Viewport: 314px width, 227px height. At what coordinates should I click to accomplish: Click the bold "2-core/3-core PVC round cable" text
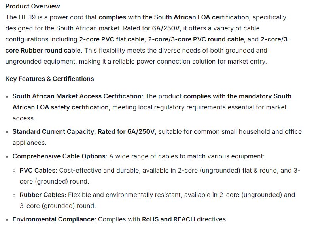(x=197, y=39)
